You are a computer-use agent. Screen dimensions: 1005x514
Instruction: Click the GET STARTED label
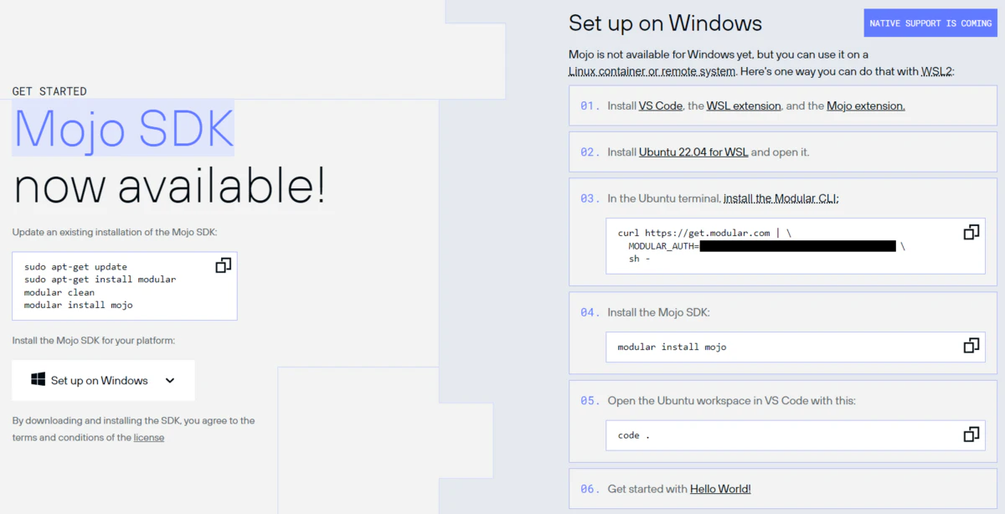pyautogui.click(x=49, y=91)
